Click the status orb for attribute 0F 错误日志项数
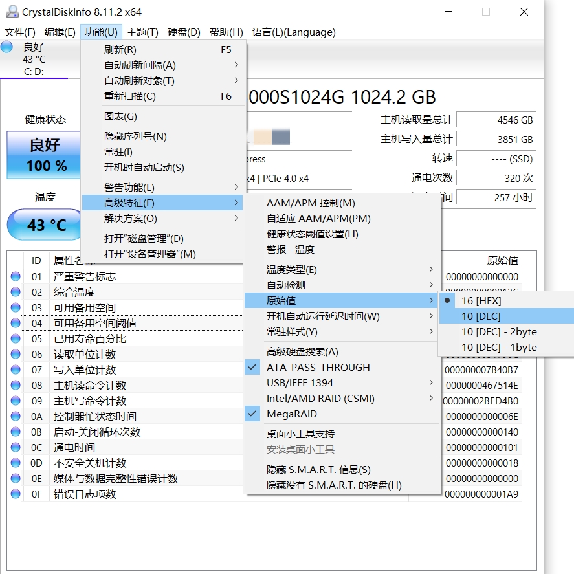The width and height of the screenshot is (574, 574). (16, 494)
